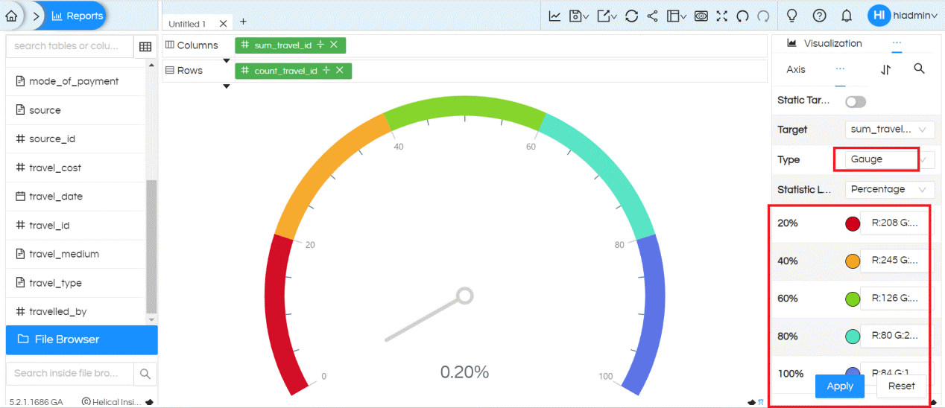The image size is (945, 408).
Task: Toggle the Static Target switch
Action: coord(855,101)
